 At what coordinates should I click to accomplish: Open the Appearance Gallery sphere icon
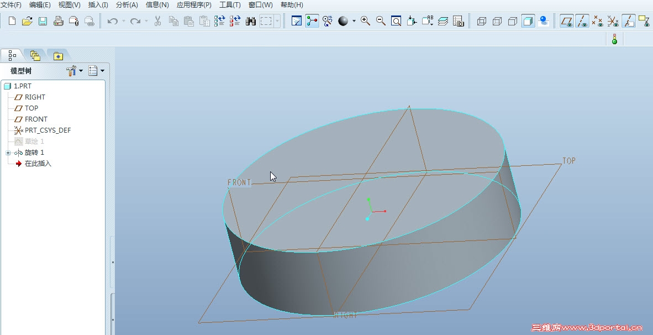pos(343,21)
